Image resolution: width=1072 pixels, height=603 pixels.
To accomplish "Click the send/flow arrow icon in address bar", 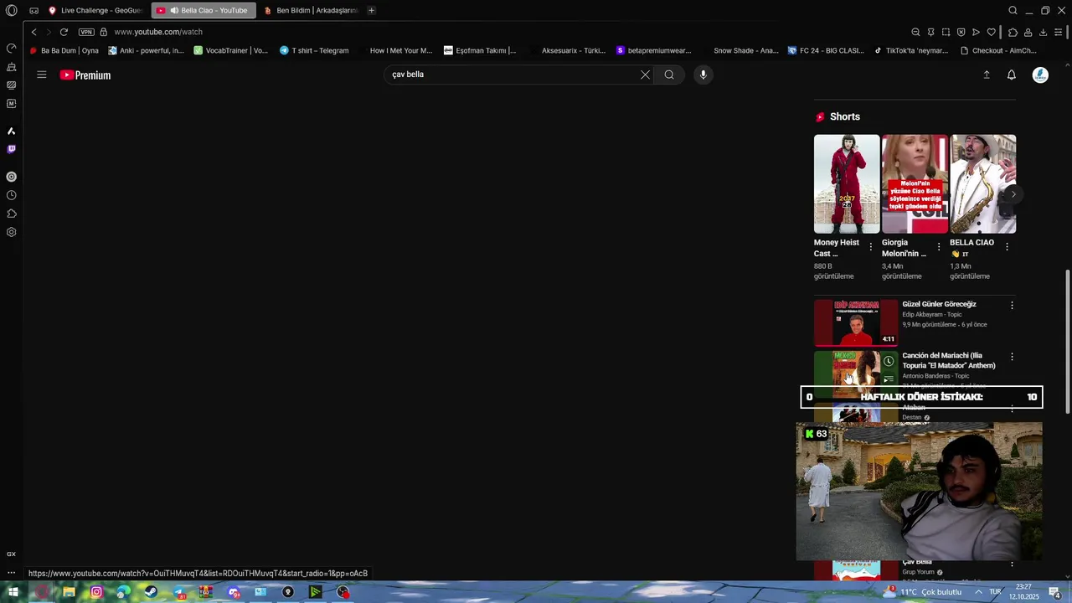I will coord(976,32).
